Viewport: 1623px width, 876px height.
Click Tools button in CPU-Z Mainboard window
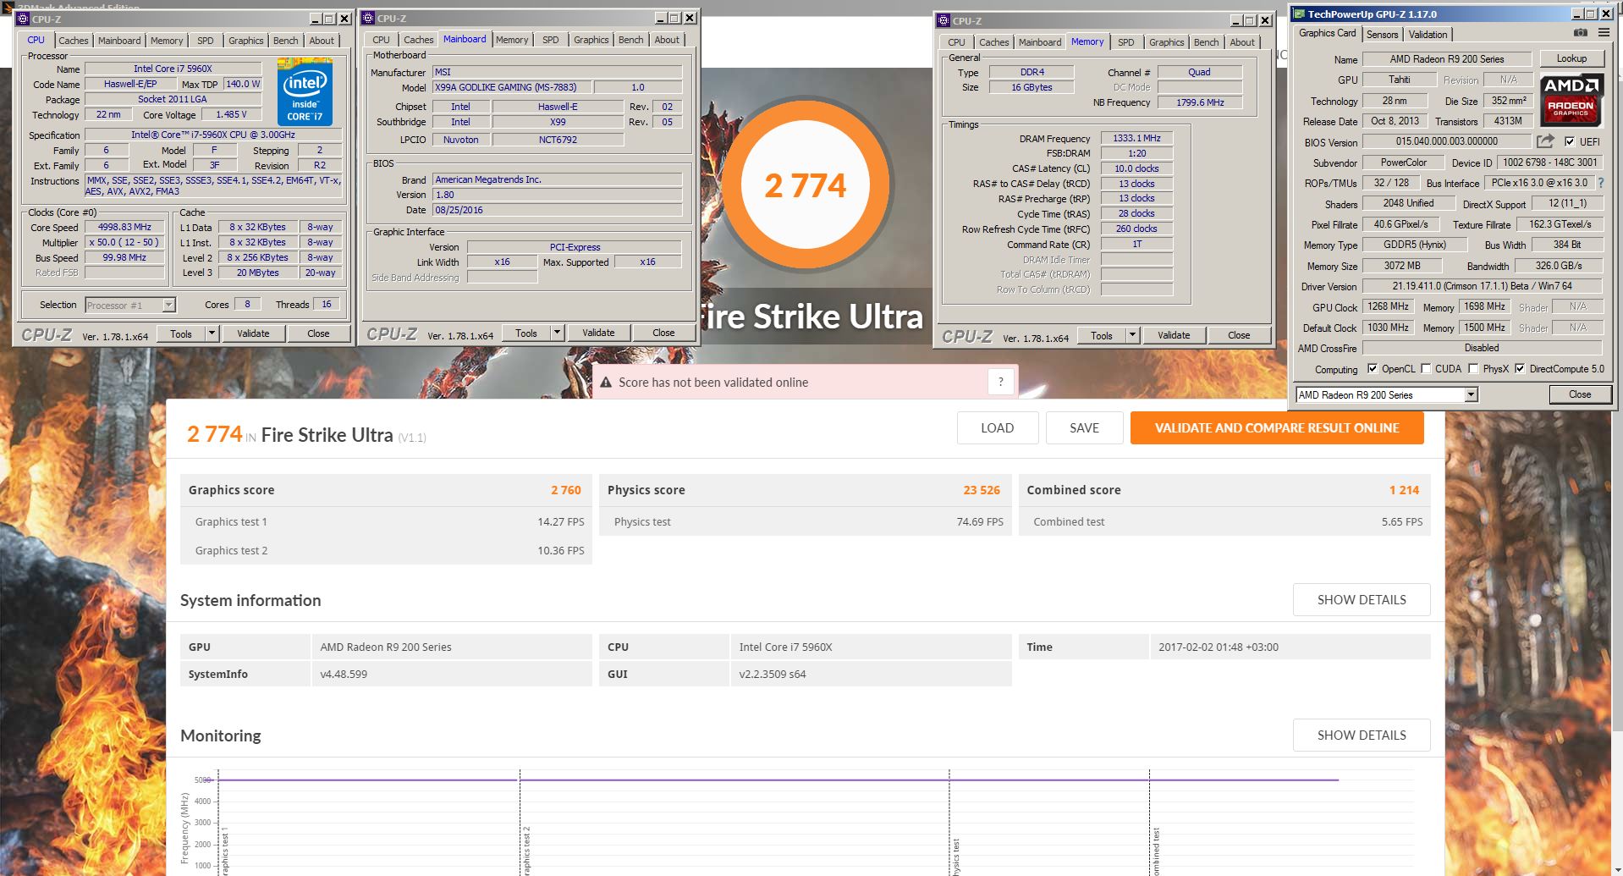(526, 333)
